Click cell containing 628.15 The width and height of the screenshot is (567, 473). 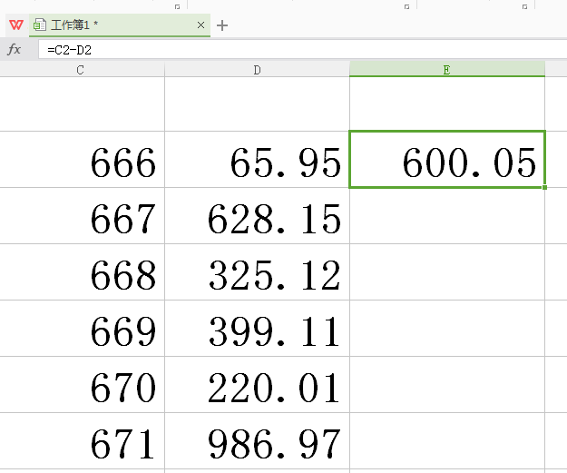(x=257, y=216)
